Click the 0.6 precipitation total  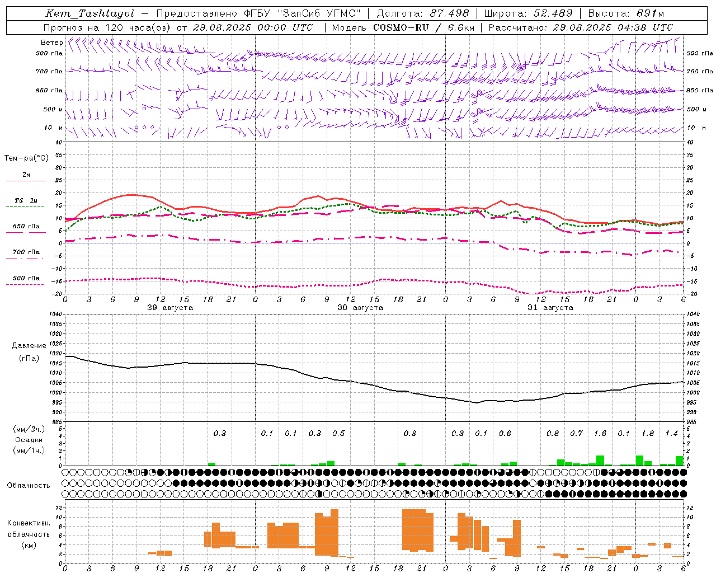pyautogui.click(x=505, y=433)
